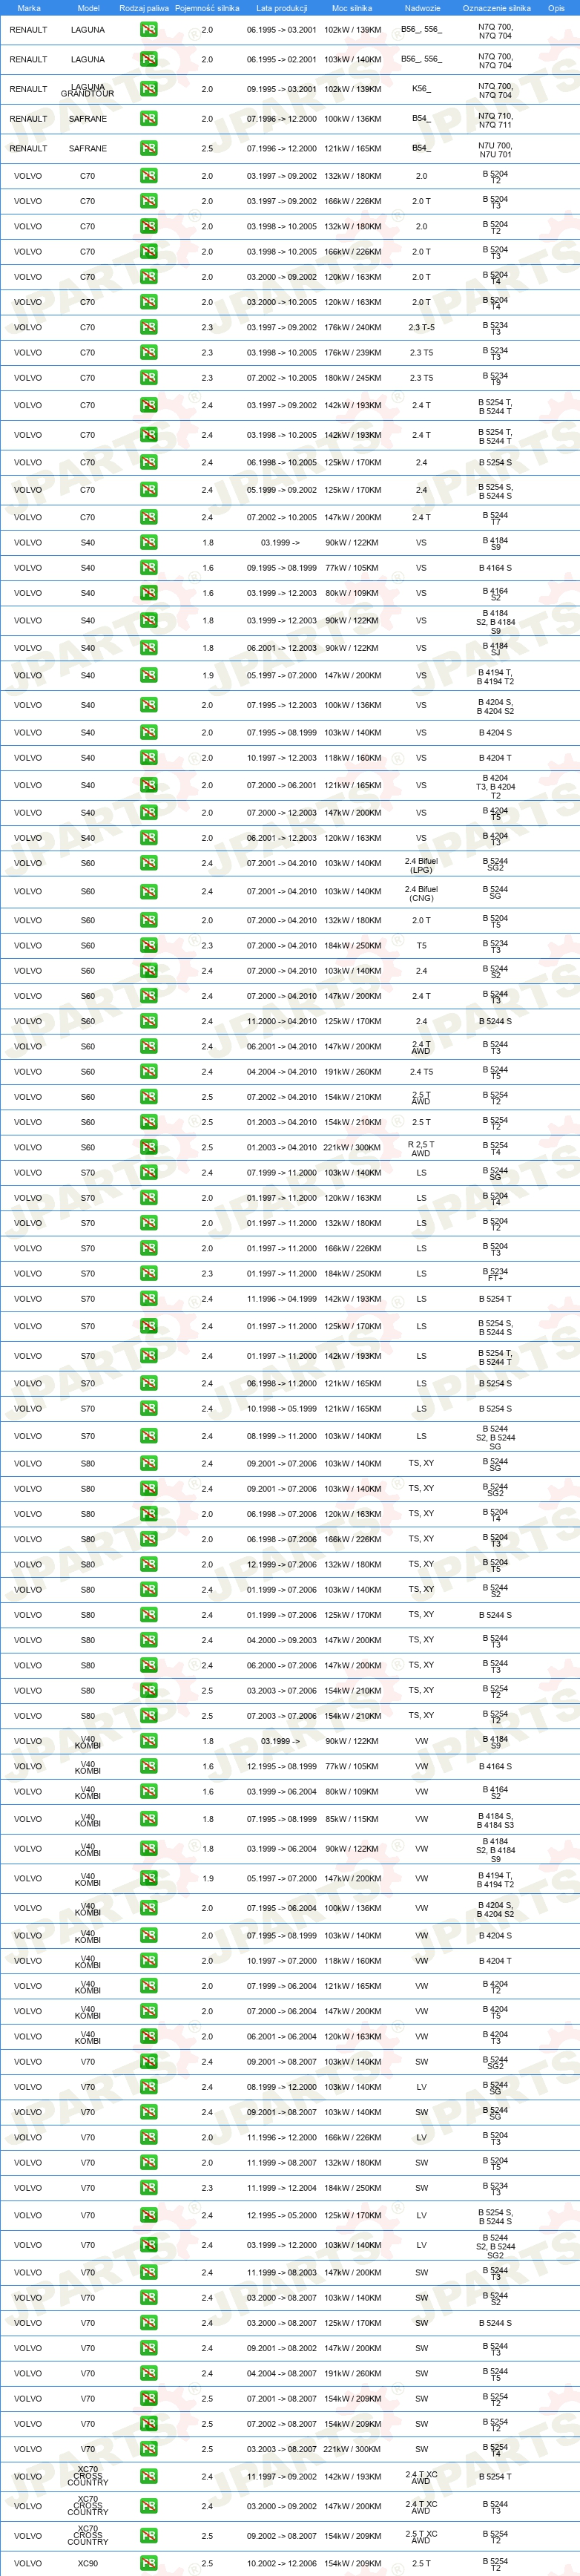
Task: Click the Rodzaj paliwa column header
Action: [x=144, y=8]
